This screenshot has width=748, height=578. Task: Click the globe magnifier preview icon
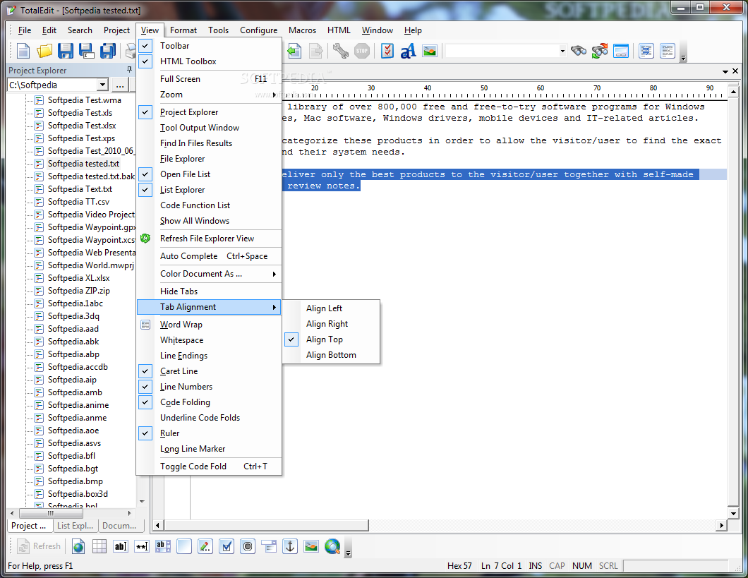pyautogui.click(x=332, y=546)
